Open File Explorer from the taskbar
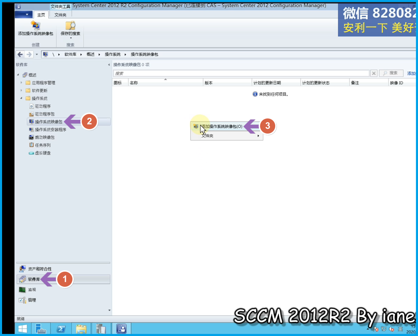The image size is (418, 336). 81,329
